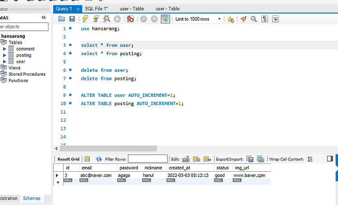
Task: Refresh result data icon
Action: tap(99, 159)
